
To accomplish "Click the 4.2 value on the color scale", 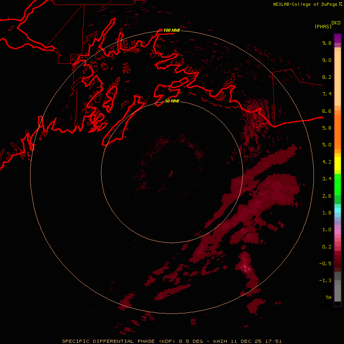I will point(327,162).
